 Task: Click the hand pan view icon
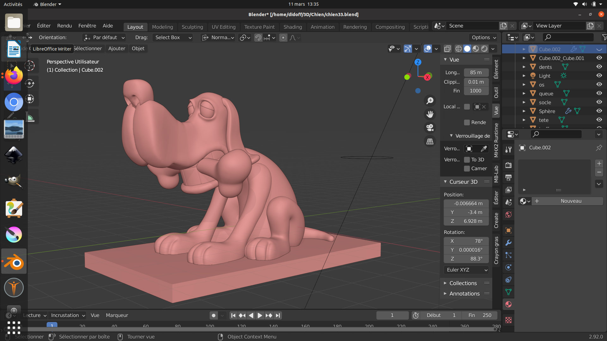430,114
